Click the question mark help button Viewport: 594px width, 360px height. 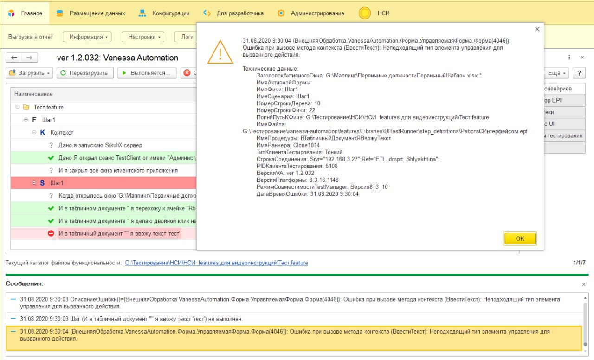(579, 73)
